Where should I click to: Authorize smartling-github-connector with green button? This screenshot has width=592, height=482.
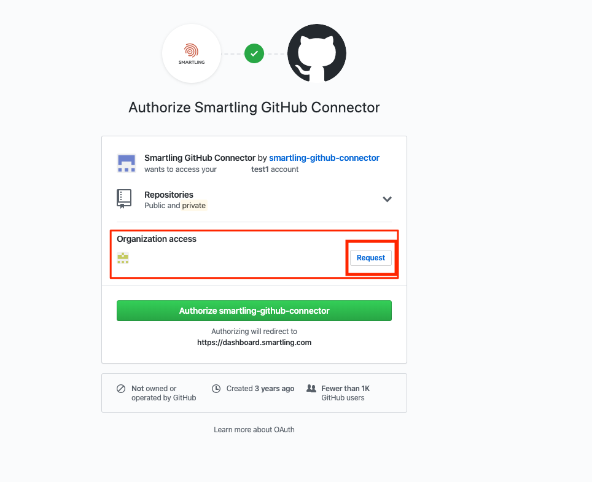click(x=254, y=311)
